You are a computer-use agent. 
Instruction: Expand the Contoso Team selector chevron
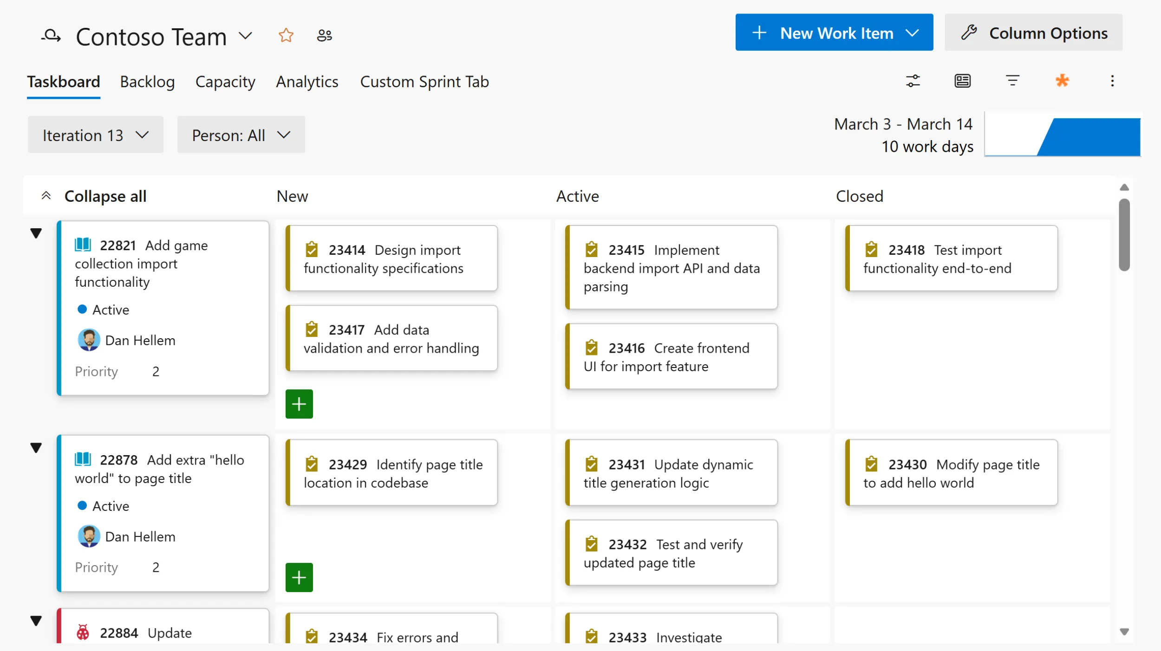tap(245, 36)
